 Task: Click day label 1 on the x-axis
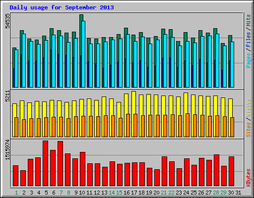click(16, 193)
